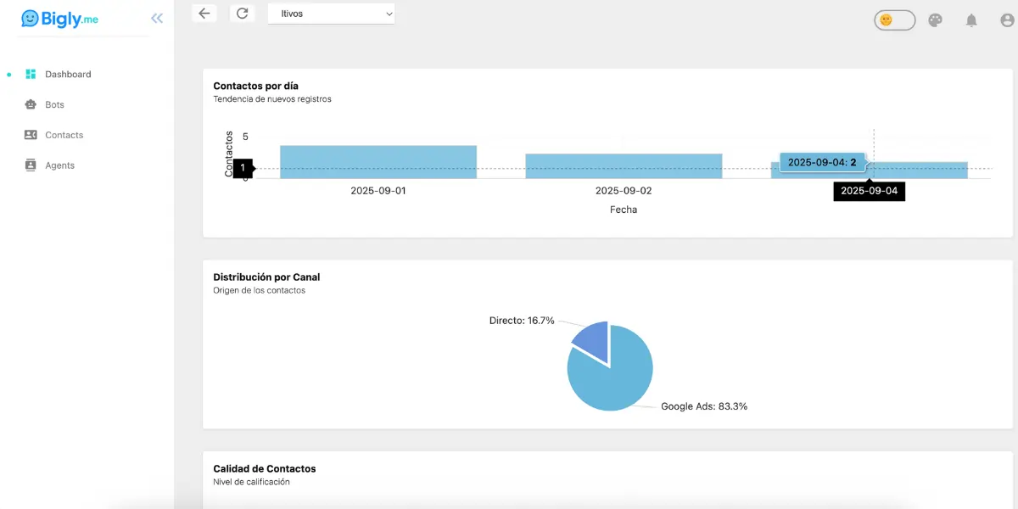
Task: Open the color palette theme picker
Action: point(935,20)
